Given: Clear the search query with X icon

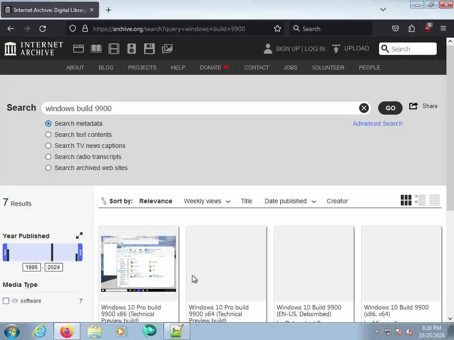Looking at the screenshot, I should [364, 108].
